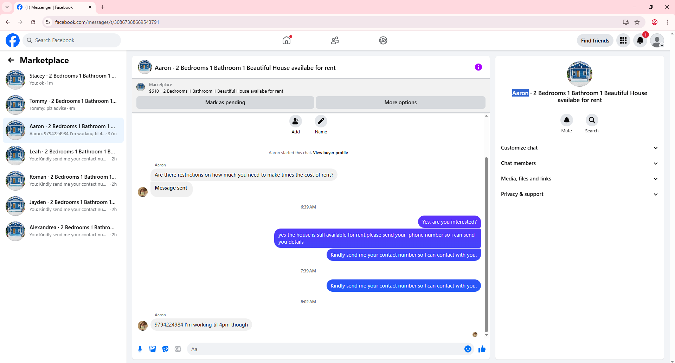Select Aaron's conversation in the list
675x363 pixels.
coord(63,130)
